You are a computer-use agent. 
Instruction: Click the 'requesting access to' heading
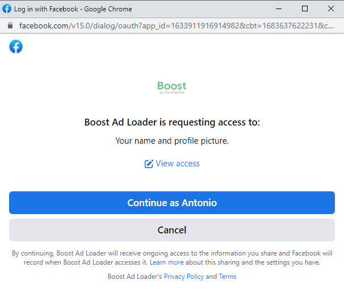click(x=172, y=122)
